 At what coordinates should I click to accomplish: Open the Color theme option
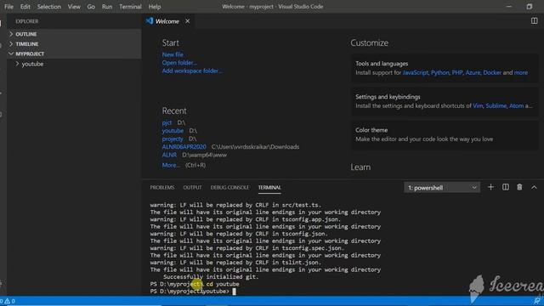pyautogui.click(x=445, y=134)
